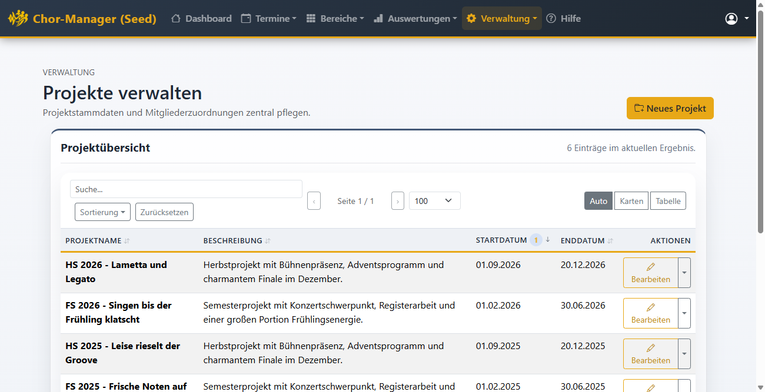
Task: Open the user account avatar menu
Action: [737, 18]
